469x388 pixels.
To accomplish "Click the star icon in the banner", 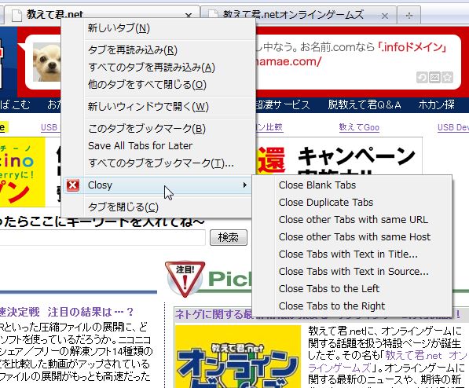I will (x=448, y=78).
